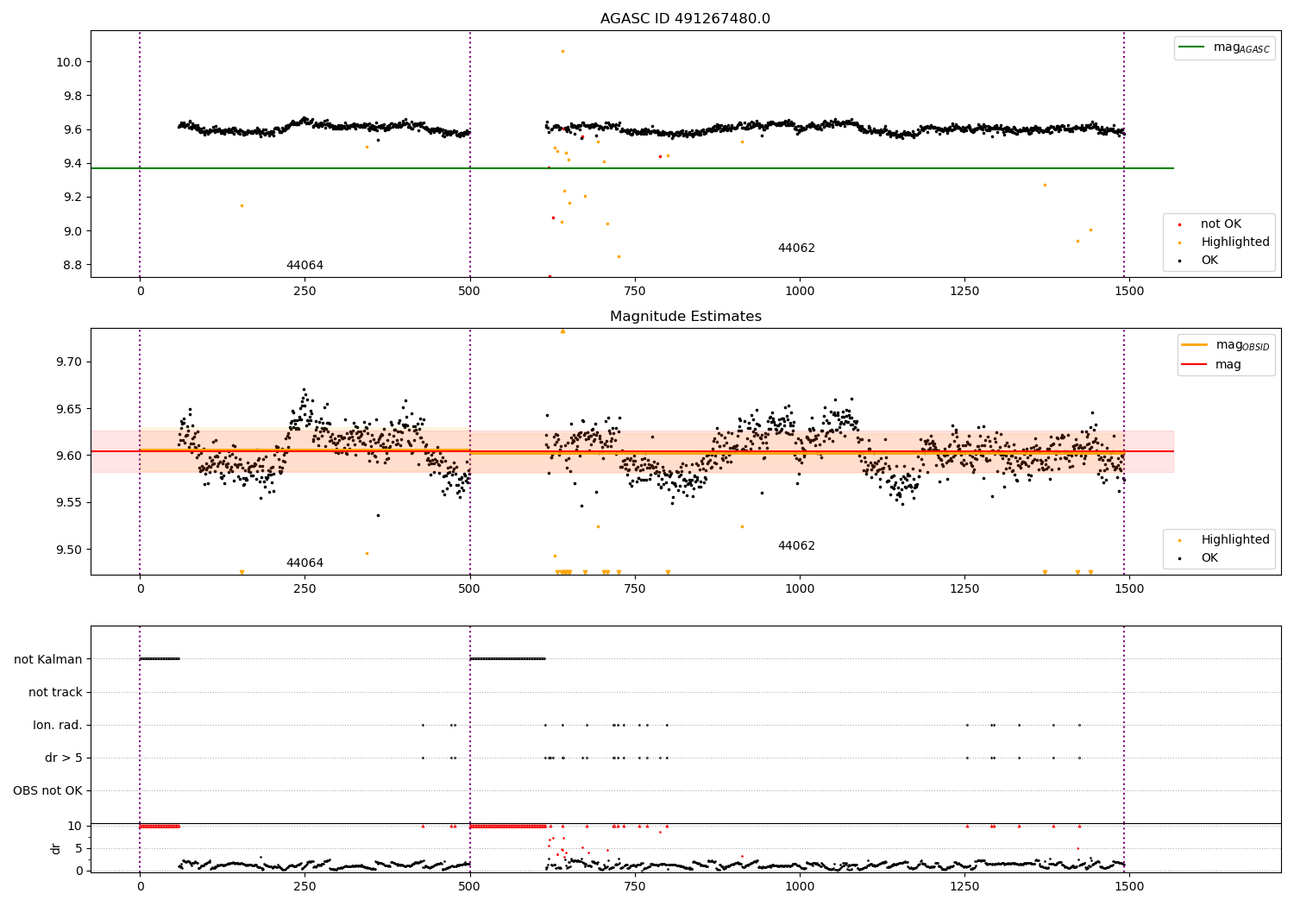Click the red line sample beside 'mag'
1294x906 pixels.
1195,364
